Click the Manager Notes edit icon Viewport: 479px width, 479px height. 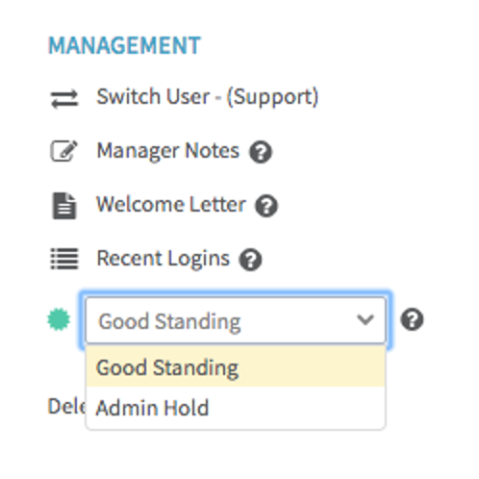point(63,151)
